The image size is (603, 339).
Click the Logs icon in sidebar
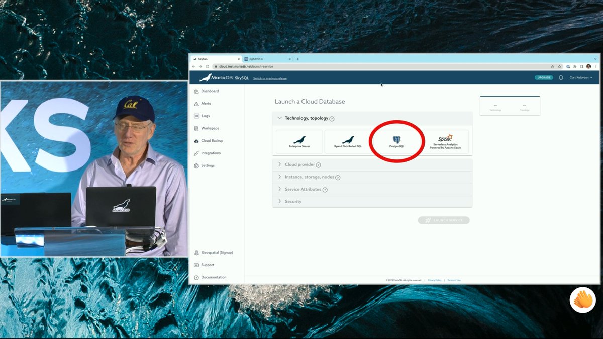[196, 116]
